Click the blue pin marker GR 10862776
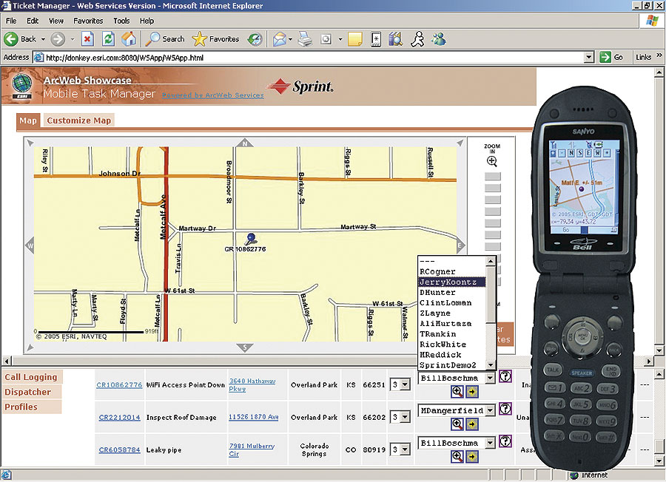Viewport: 666px width, 482px height. coord(251,239)
